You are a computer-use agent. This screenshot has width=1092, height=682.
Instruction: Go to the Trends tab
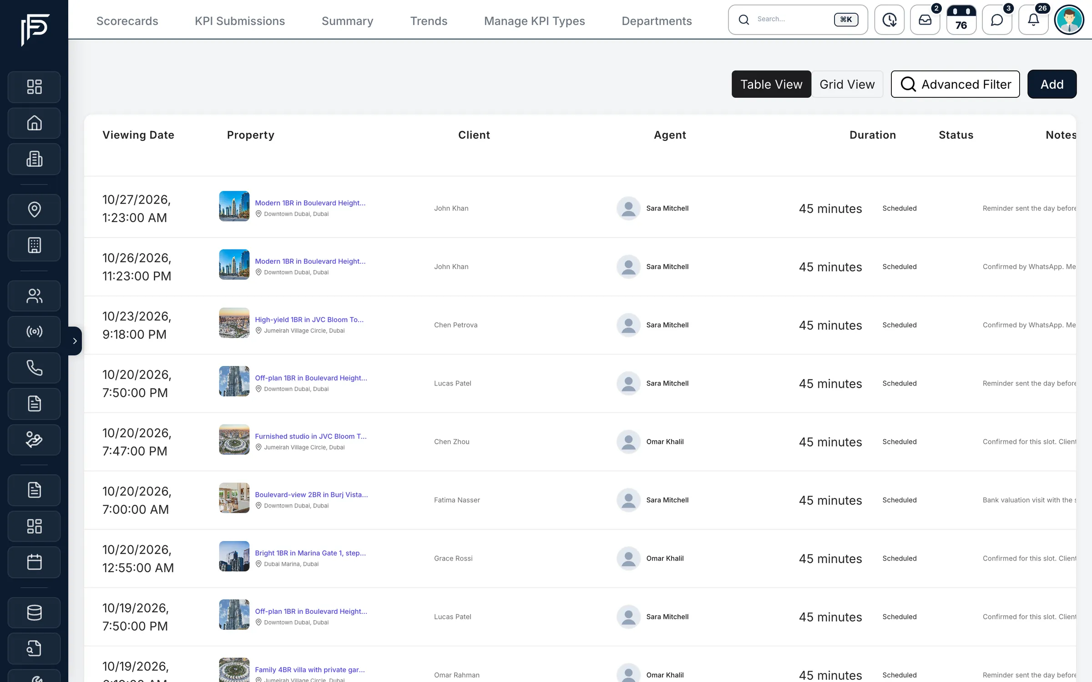(x=429, y=21)
